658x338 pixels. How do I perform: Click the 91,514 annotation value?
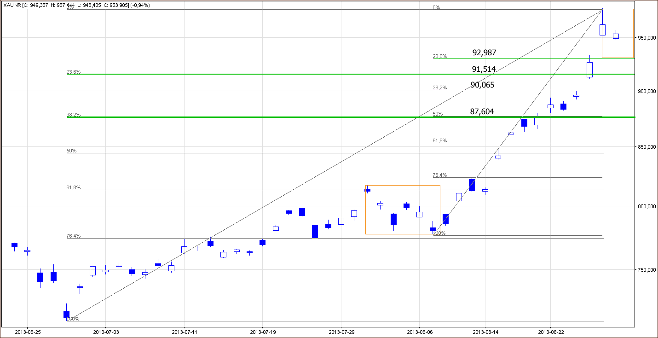(484, 69)
